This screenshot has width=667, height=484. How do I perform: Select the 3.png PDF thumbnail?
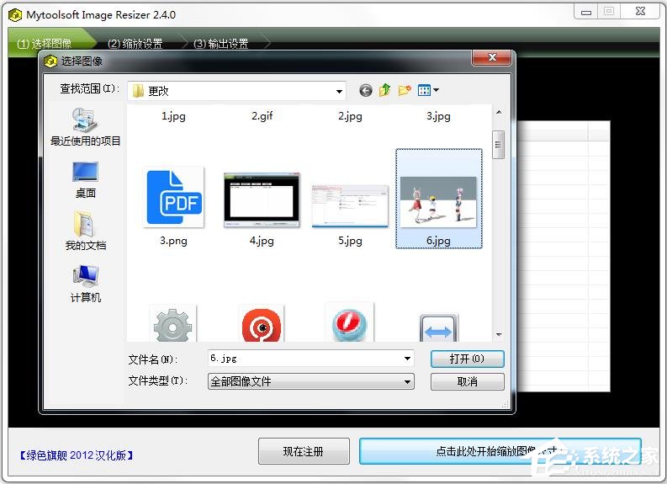tap(175, 199)
